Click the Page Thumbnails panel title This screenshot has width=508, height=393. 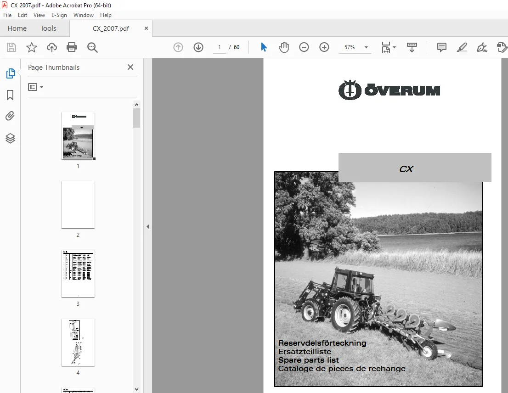point(54,67)
